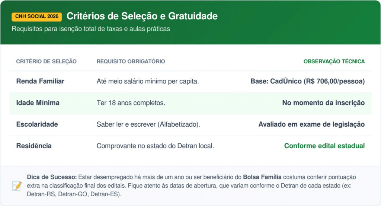Click the Ter 18 anos completos text

[x=131, y=103]
